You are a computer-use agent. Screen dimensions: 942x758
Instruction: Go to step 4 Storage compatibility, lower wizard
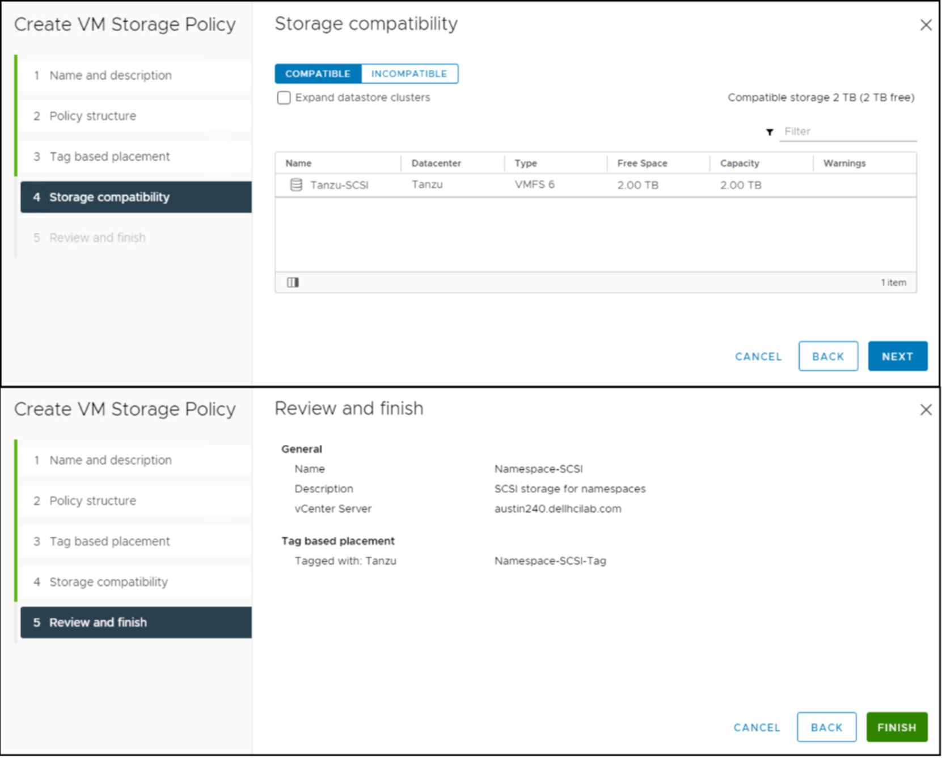(x=136, y=582)
